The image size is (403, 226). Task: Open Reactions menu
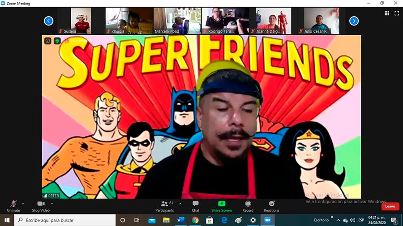click(x=271, y=206)
